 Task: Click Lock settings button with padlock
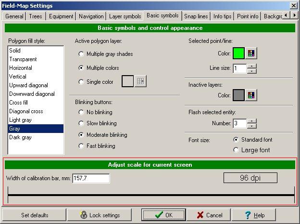[100, 215]
